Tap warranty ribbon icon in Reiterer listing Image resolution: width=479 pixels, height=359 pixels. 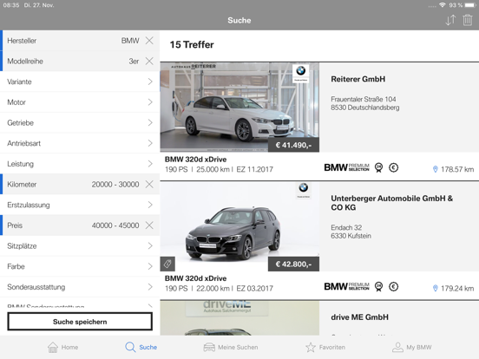click(x=379, y=167)
